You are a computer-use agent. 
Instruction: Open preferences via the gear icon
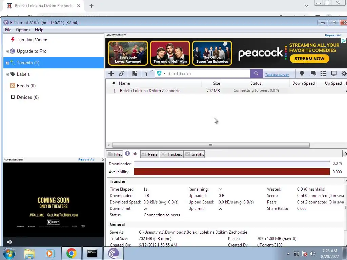pyautogui.click(x=344, y=73)
